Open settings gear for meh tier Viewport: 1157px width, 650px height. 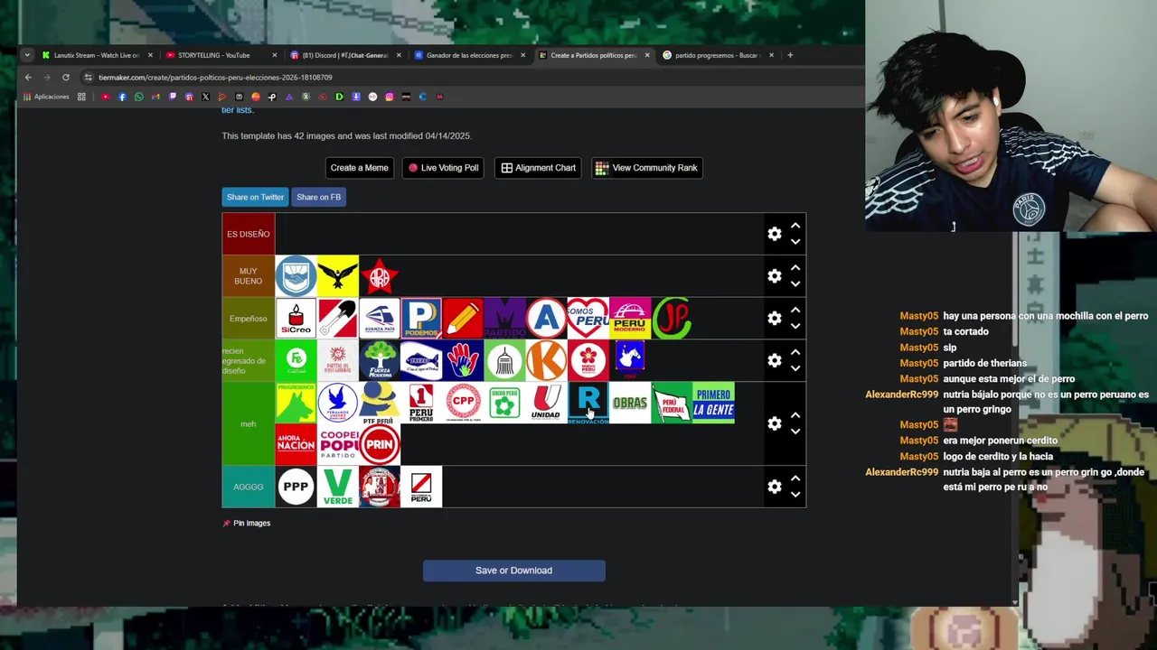point(775,423)
